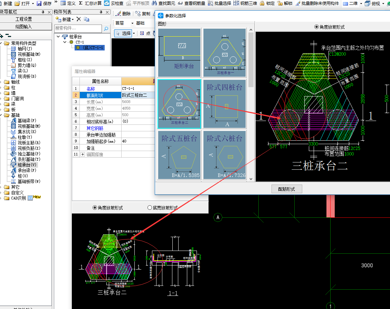Click the 工程设置 button
Viewport: 390px width, 309px height.
[x=26, y=19]
